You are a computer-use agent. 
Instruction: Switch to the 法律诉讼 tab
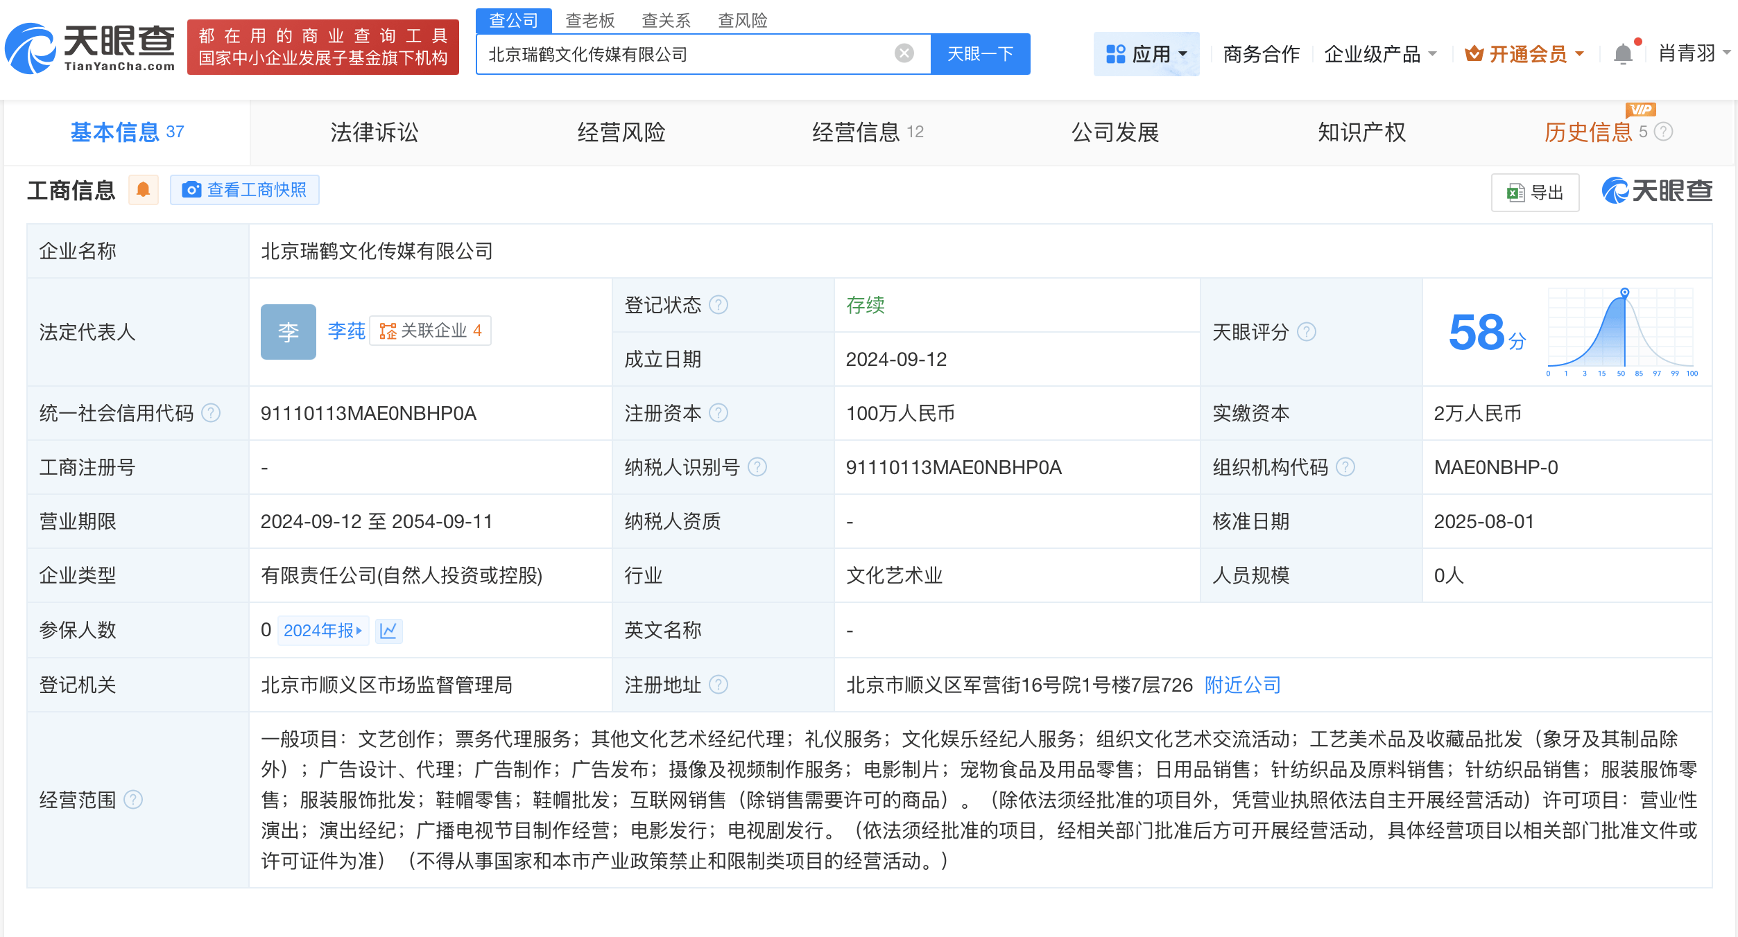pyautogui.click(x=374, y=132)
